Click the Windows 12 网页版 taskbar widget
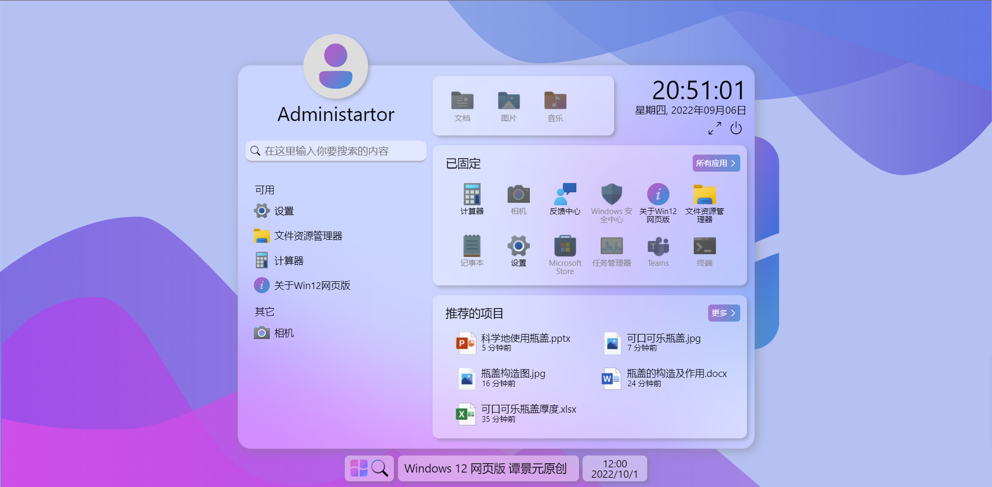Screen dimensions: 992x487 [x=489, y=468]
